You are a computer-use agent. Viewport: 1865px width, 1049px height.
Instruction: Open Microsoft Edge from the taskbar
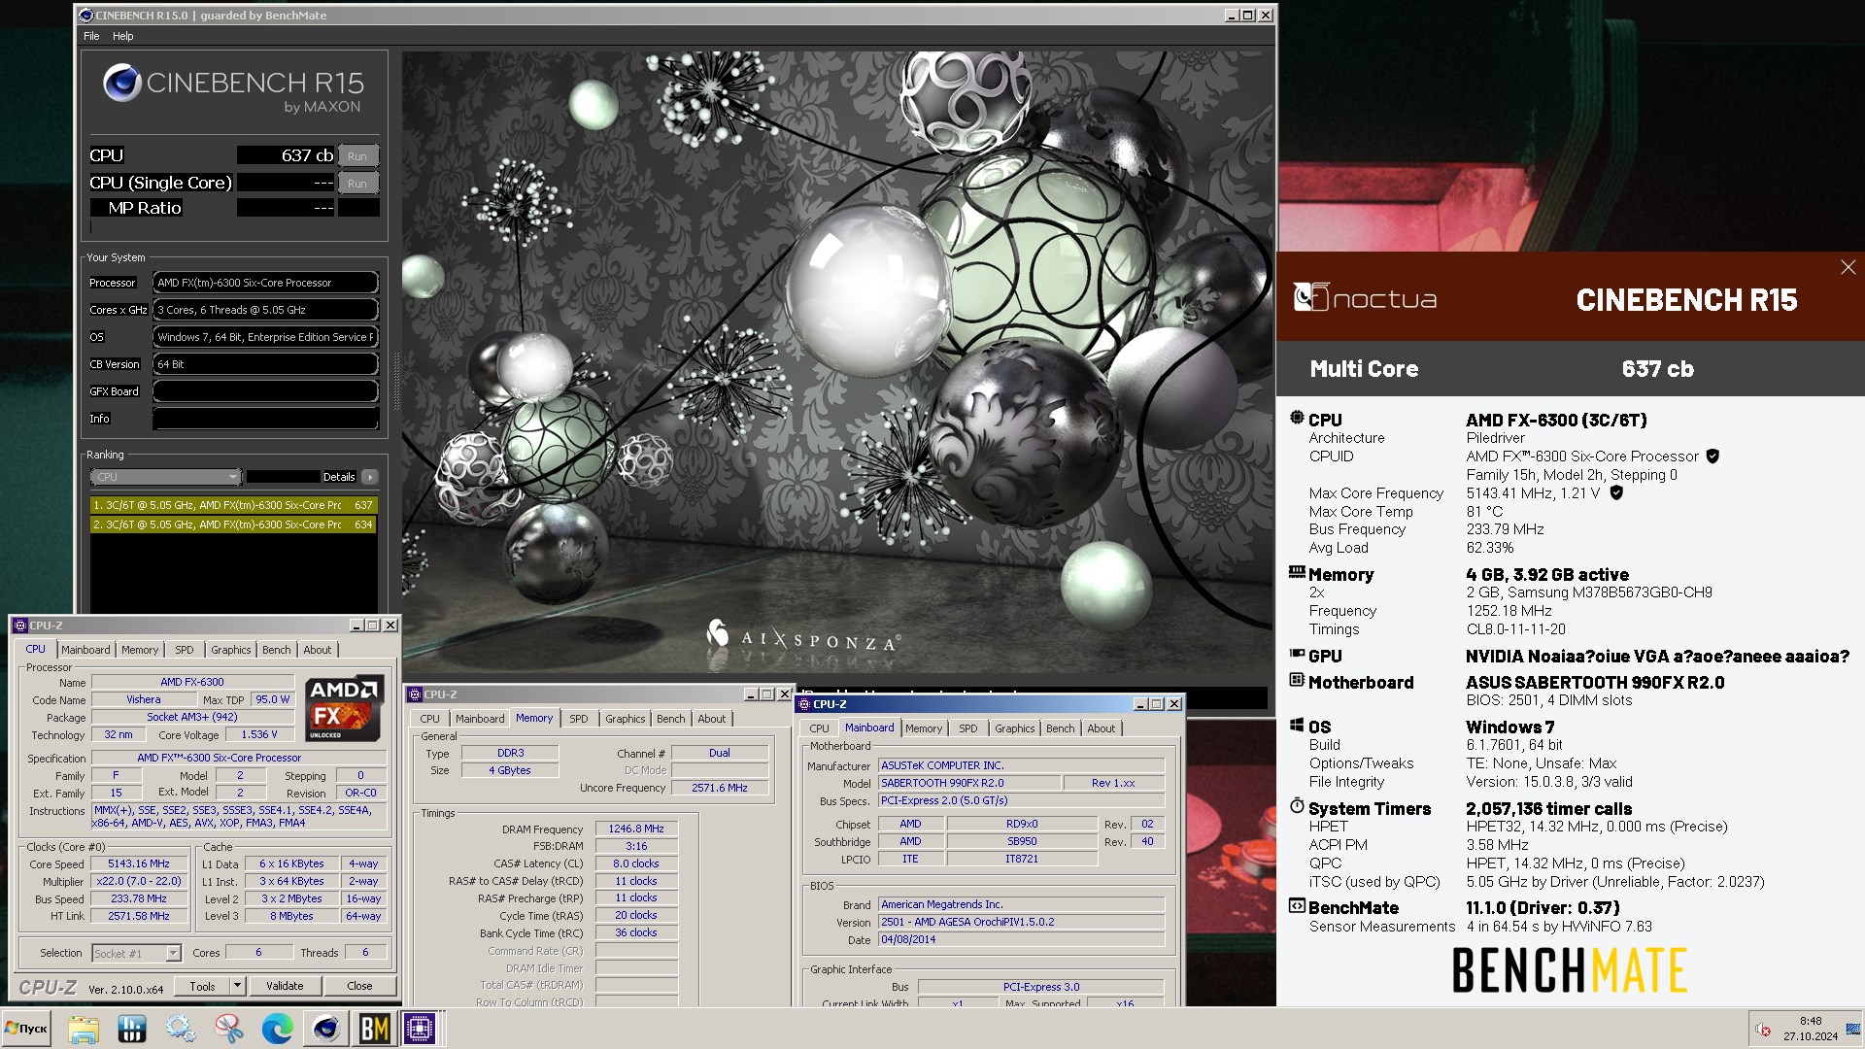point(278,1029)
